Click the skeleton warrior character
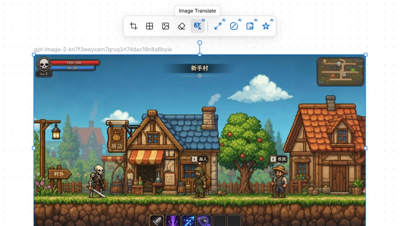Viewport: 401px width, 226px height. 97,181
